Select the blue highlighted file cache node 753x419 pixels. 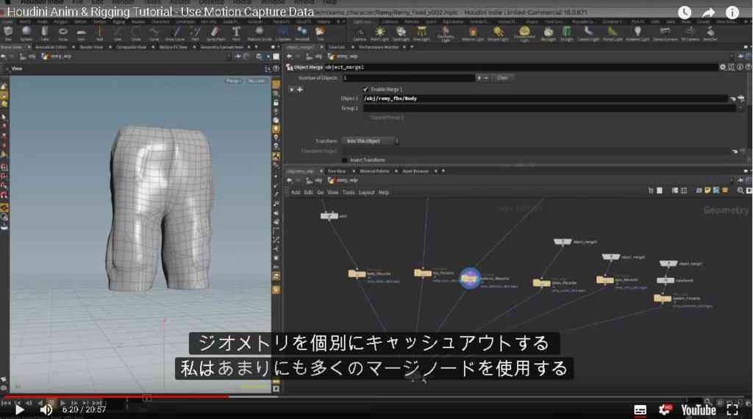coord(469,278)
